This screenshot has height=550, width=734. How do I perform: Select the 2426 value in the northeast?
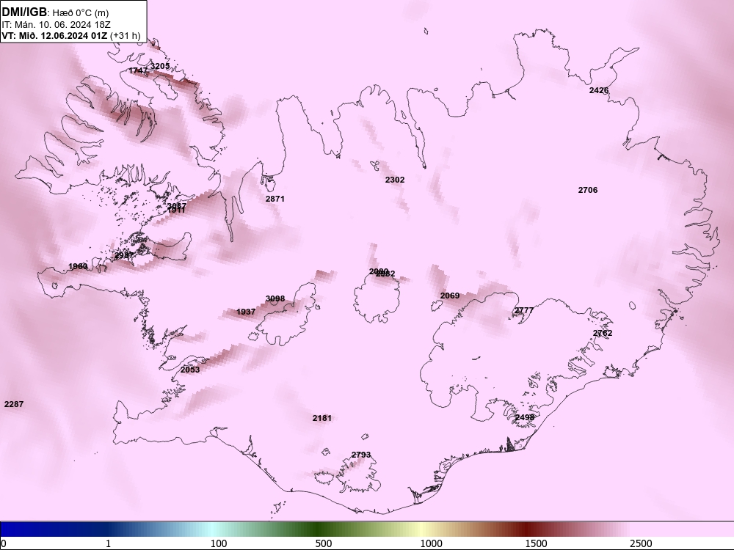(599, 90)
